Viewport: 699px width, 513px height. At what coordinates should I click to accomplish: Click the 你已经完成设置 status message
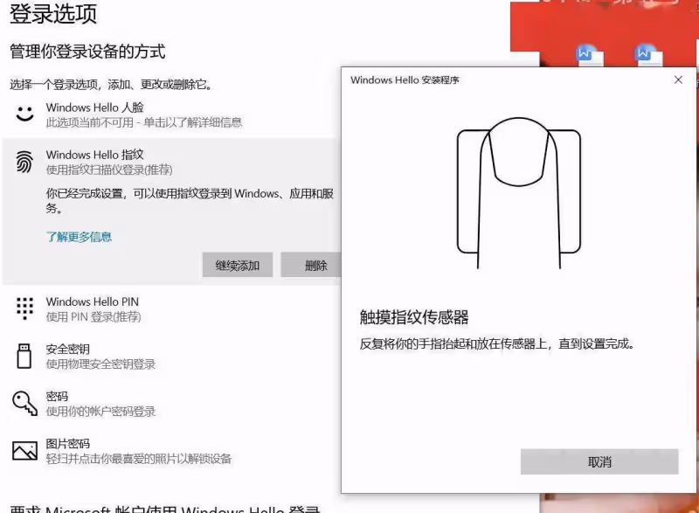click(190, 200)
